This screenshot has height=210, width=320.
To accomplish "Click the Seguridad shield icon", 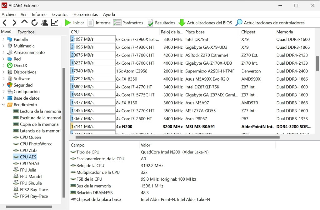I will pos(10,85).
